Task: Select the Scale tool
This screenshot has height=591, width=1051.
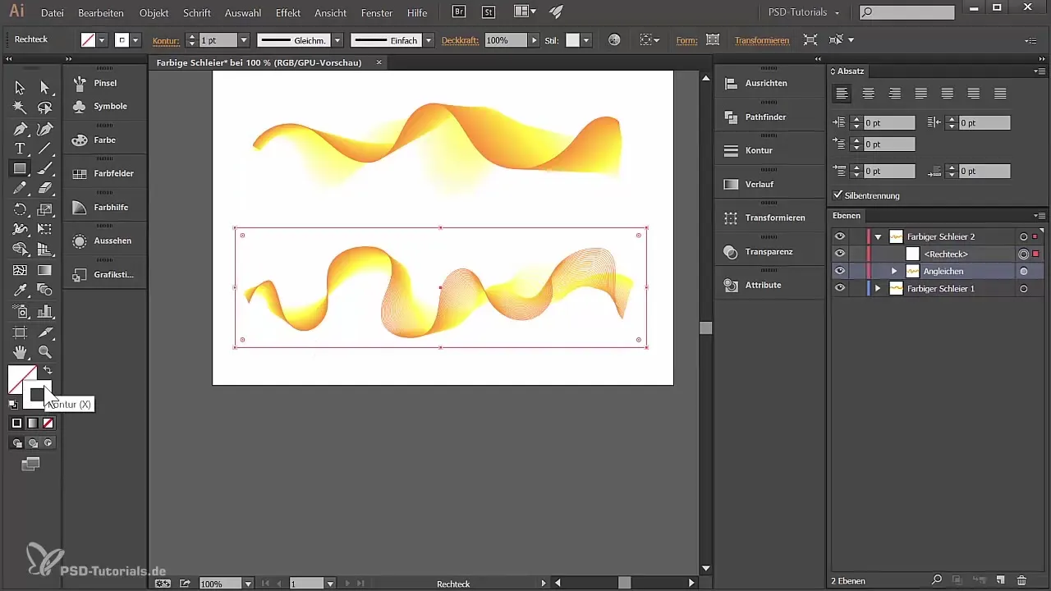Action: point(45,209)
